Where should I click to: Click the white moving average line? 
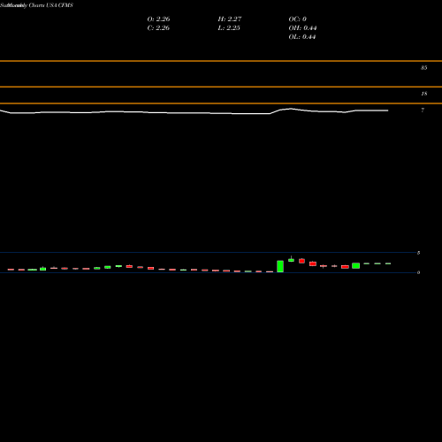[x=194, y=112]
